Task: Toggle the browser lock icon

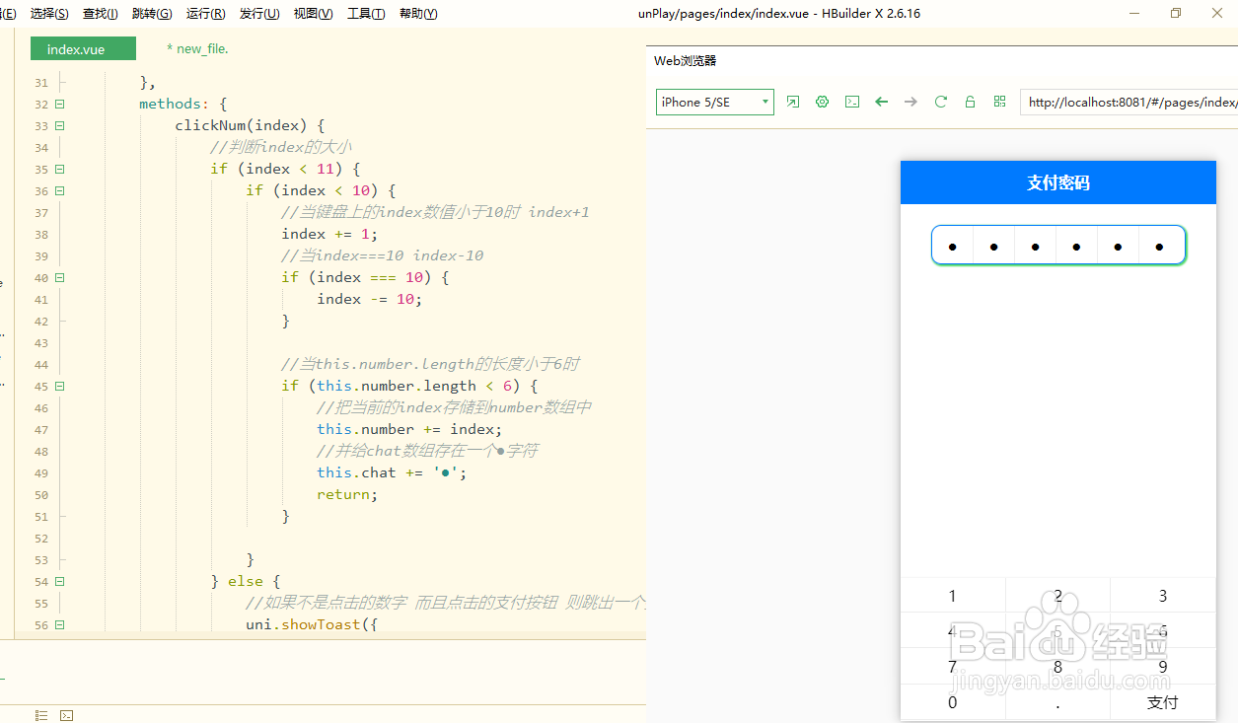Action: coord(971,102)
